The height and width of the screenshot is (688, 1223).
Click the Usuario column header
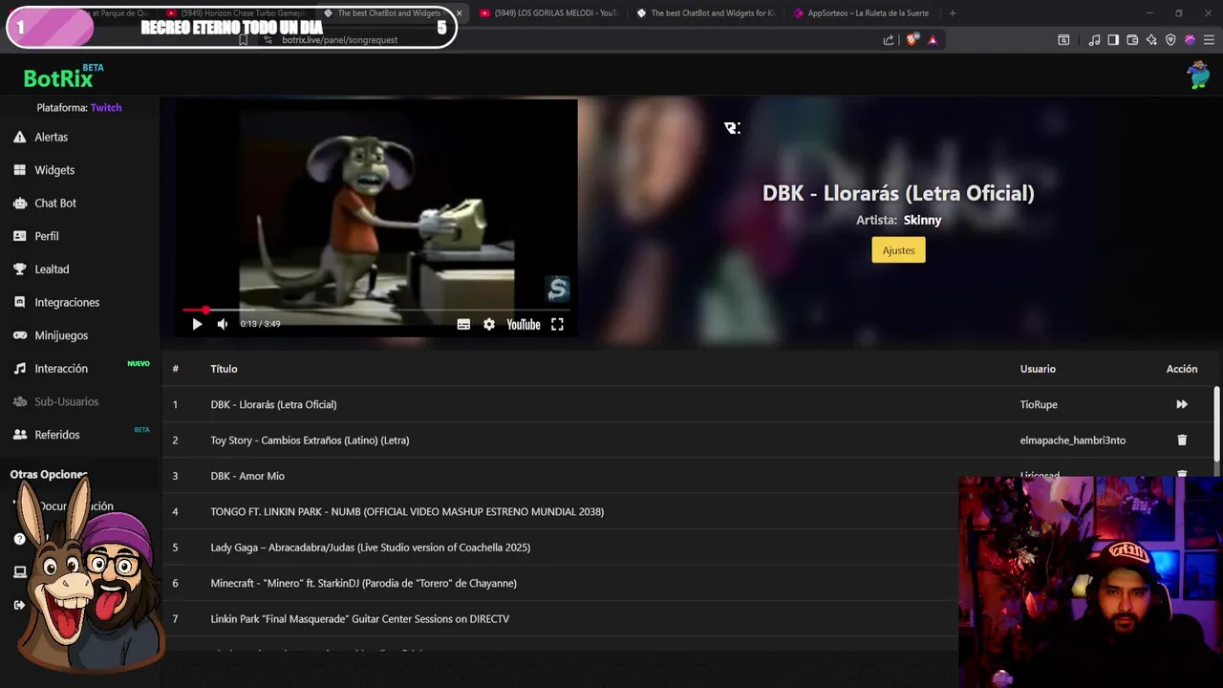(1038, 369)
